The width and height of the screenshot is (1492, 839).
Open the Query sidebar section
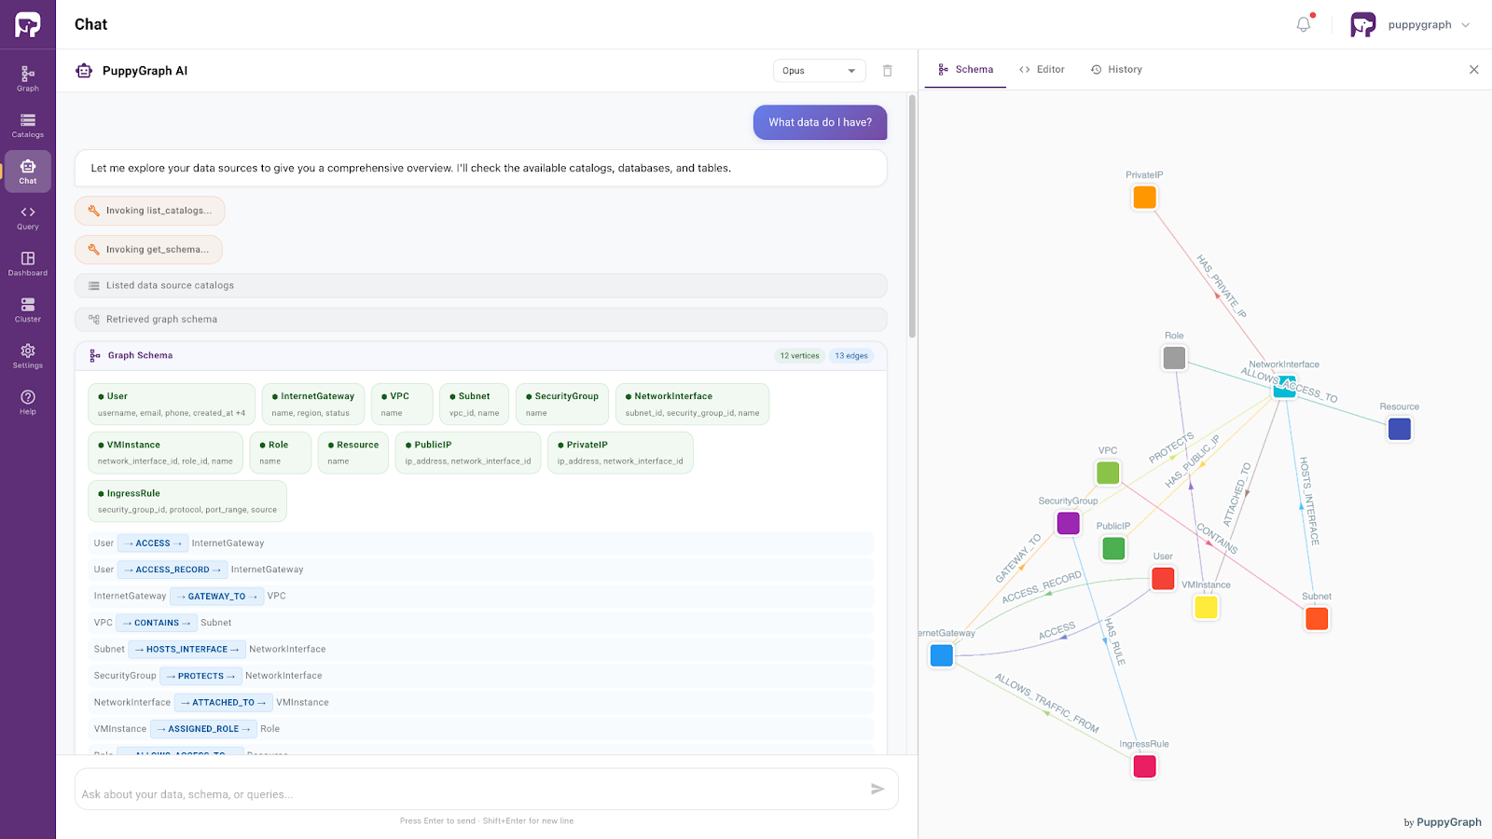(x=28, y=217)
